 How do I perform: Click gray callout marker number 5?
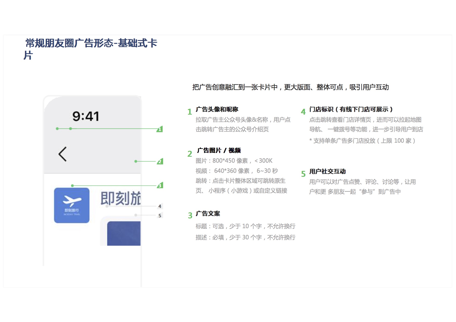pos(160,215)
